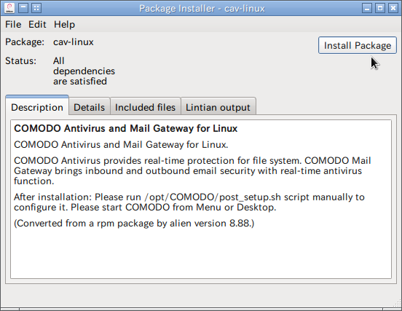The image size is (402, 311).
Task: Close the Package Installer window
Action: 393,8
